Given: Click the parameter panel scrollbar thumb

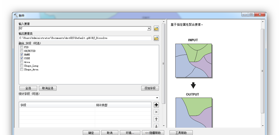Looking at the screenshot, I should point(164,64).
